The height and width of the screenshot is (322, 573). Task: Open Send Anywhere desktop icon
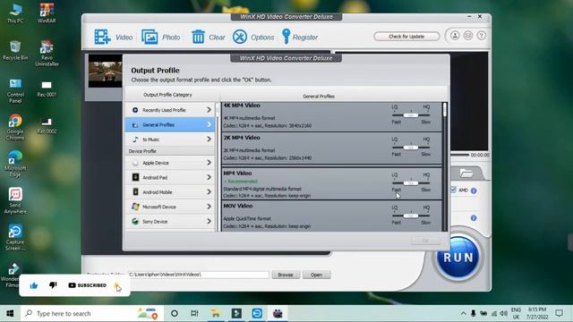[x=15, y=200]
